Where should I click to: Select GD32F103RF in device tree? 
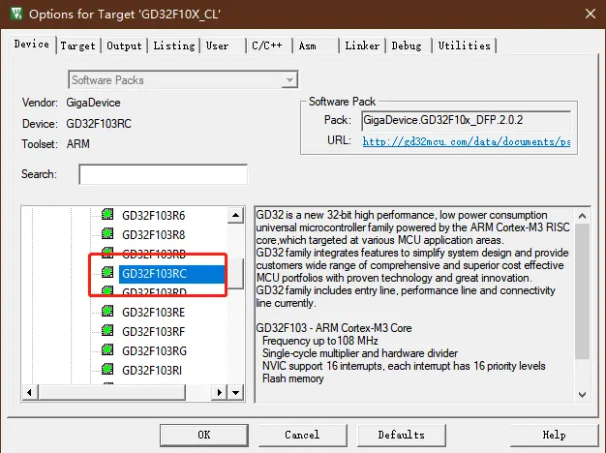coord(153,332)
